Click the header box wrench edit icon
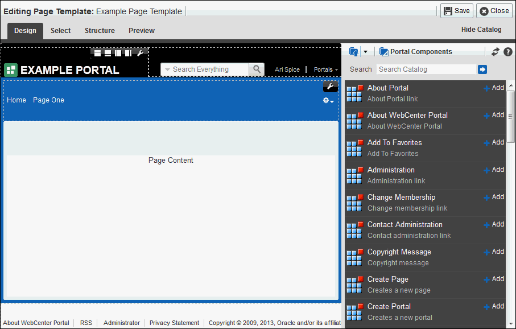Image resolution: width=516 pixels, height=329 pixels. click(140, 53)
